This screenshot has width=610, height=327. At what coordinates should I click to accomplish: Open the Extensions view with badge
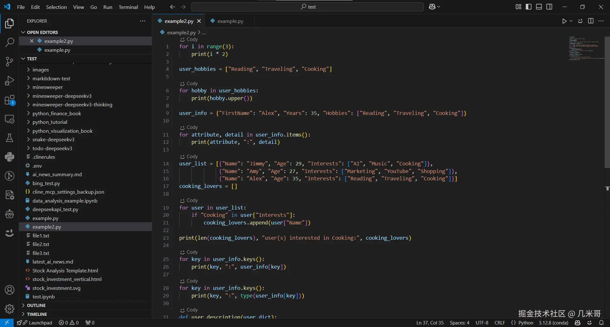pyautogui.click(x=9, y=100)
